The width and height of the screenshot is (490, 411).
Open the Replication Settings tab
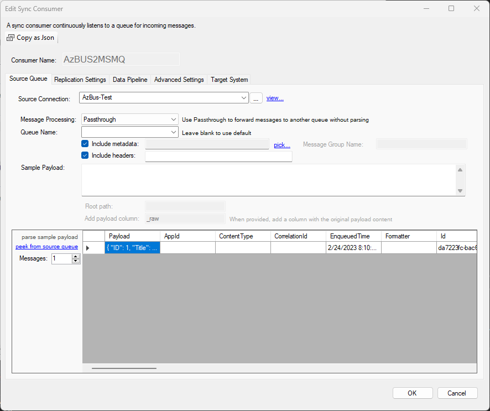click(x=80, y=80)
